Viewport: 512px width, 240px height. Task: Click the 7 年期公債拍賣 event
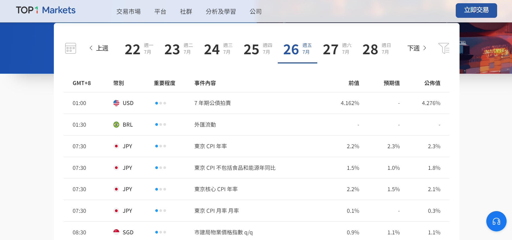pos(213,103)
